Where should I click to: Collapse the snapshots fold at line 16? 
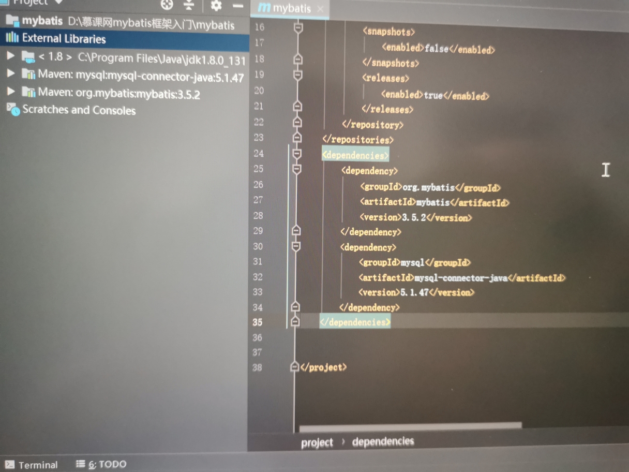coord(297,27)
